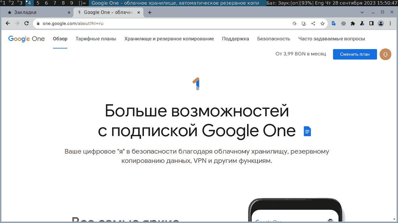Open the Безопасность link
The image size is (398, 223).
pyautogui.click(x=274, y=39)
